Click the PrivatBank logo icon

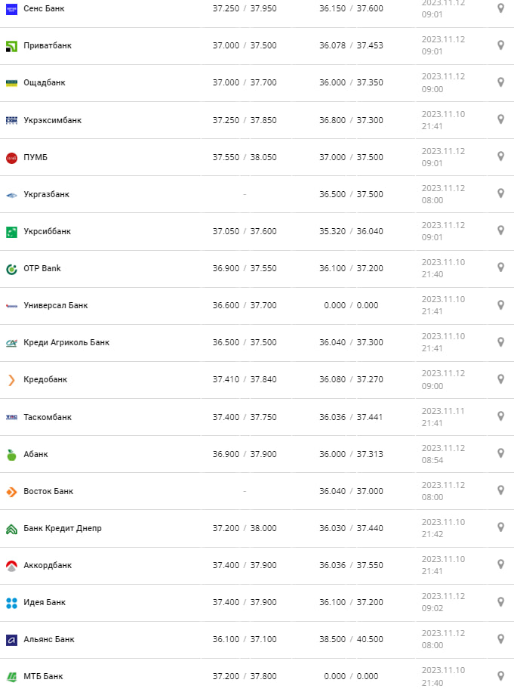(11, 46)
